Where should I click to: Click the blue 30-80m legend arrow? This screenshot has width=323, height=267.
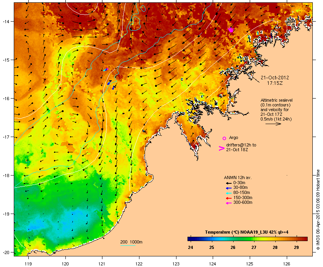point(228,188)
